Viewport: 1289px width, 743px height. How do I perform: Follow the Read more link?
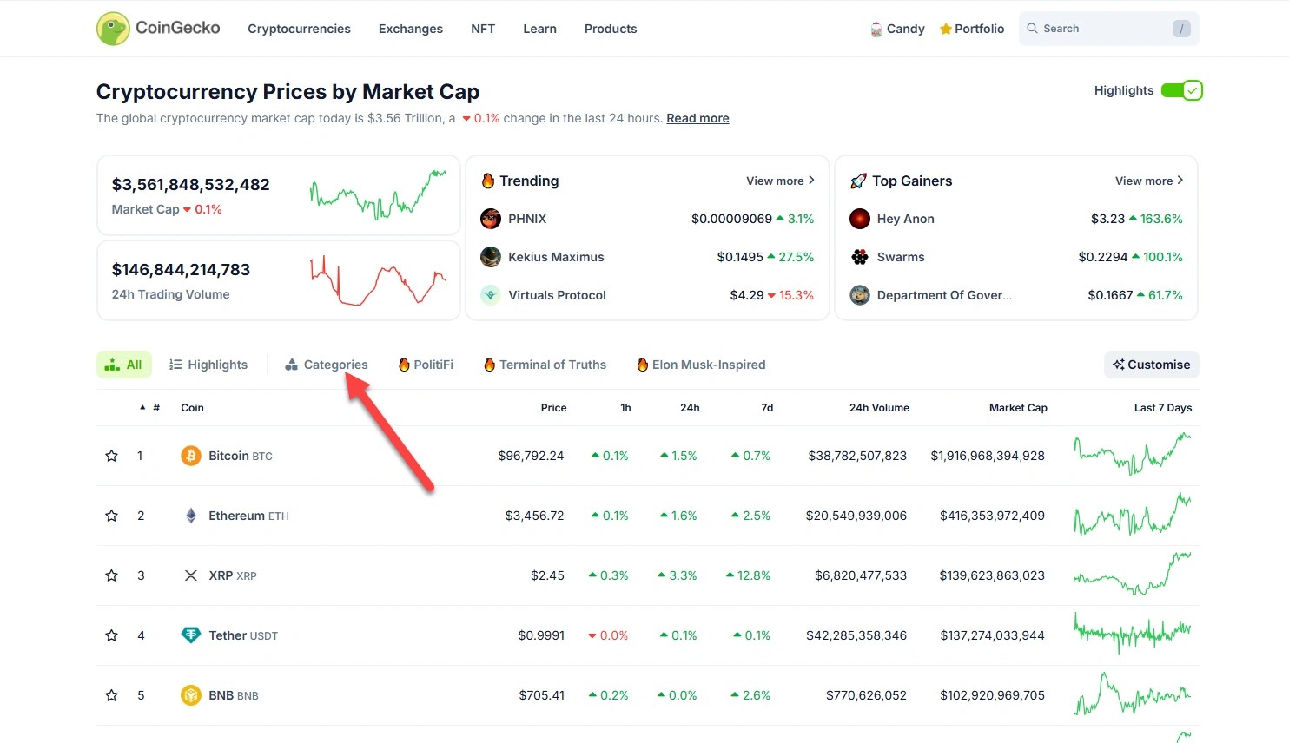point(697,118)
